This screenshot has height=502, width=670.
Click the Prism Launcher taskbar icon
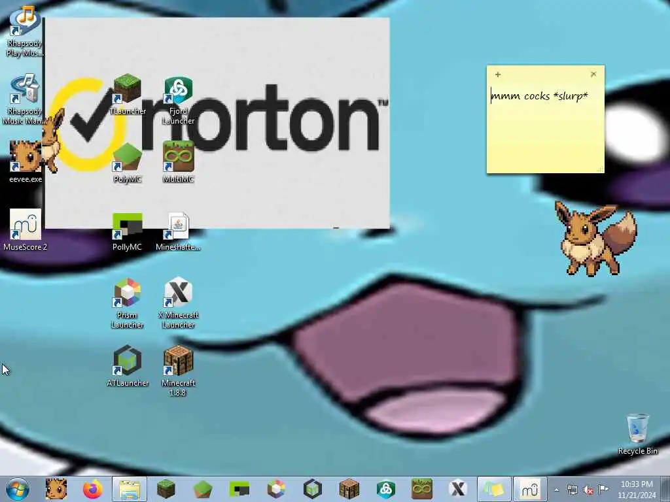[276, 489]
